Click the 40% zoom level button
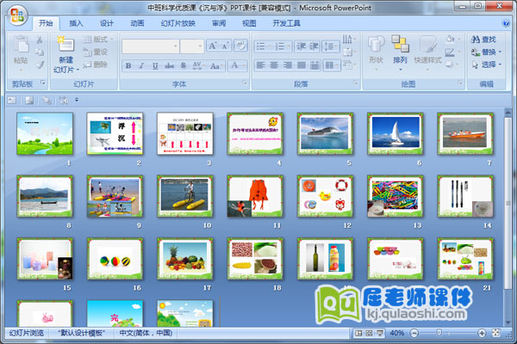This screenshot has height=344, width=517. [x=396, y=333]
